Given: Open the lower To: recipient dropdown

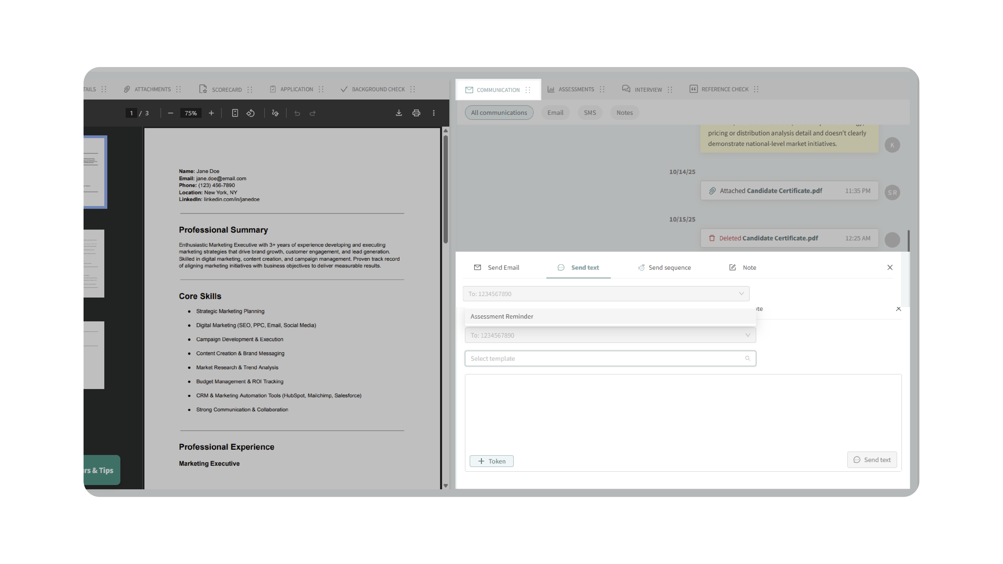Looking at the screenshot, I should [x=610, y=335].
